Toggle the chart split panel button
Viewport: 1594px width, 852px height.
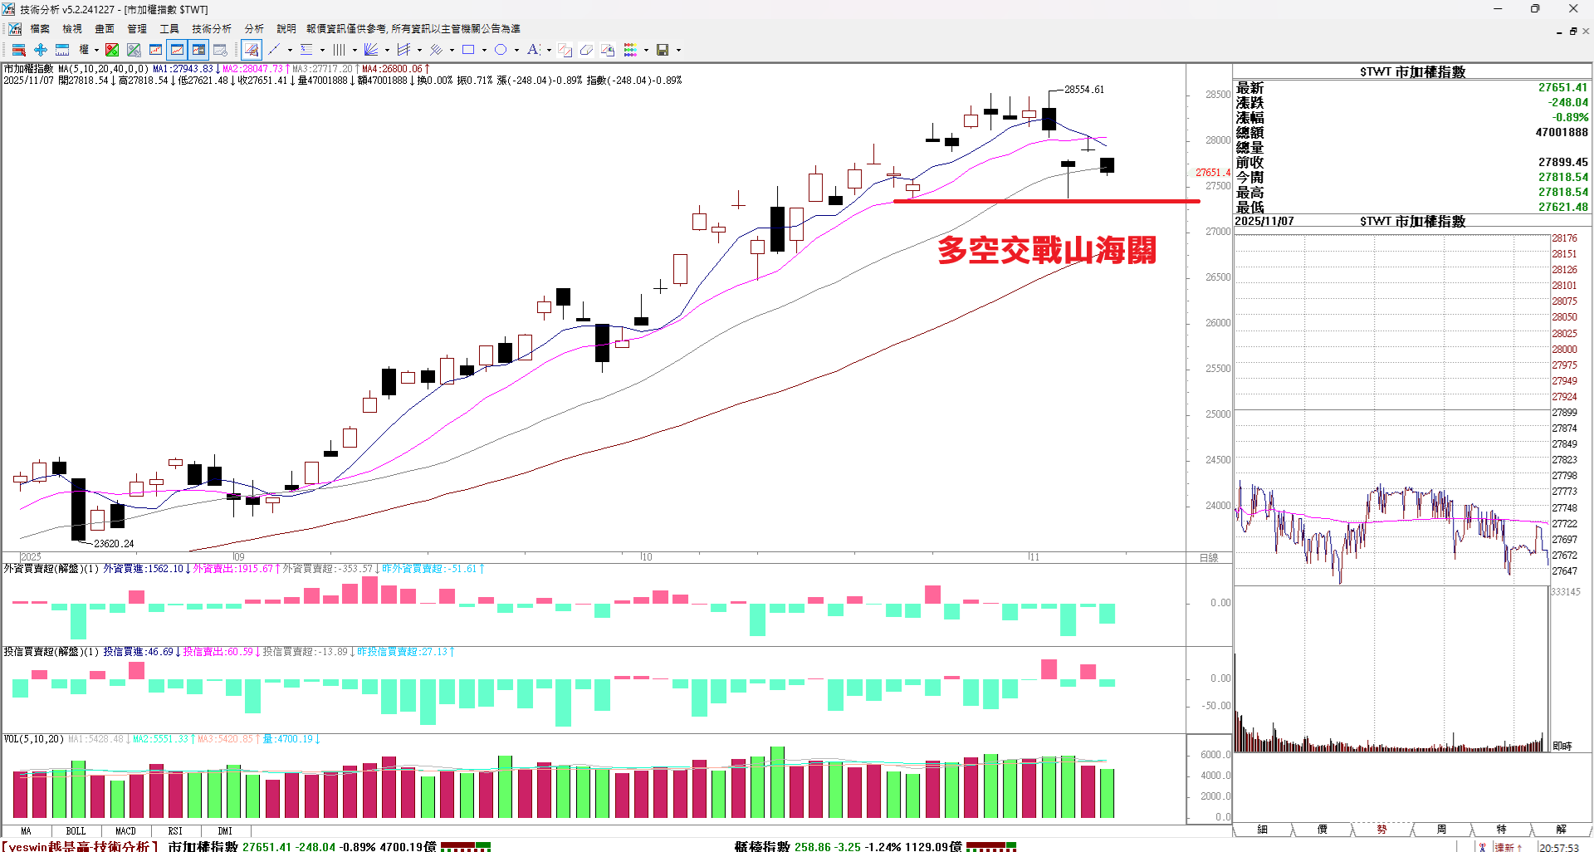pos(198,50)
